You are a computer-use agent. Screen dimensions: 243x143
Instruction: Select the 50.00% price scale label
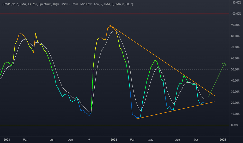pos(235,69)
